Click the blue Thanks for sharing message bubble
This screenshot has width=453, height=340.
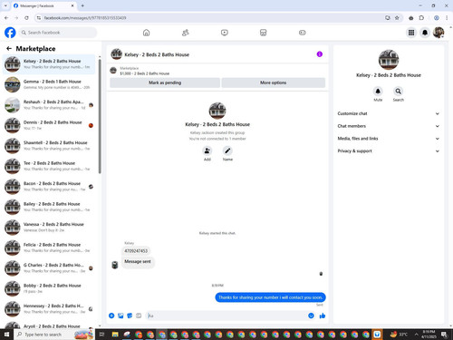[x=270, y=297]
